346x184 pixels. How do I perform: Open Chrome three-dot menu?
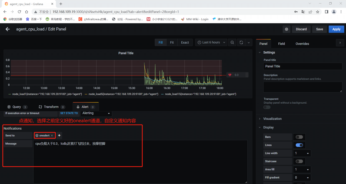click(341, 12)
